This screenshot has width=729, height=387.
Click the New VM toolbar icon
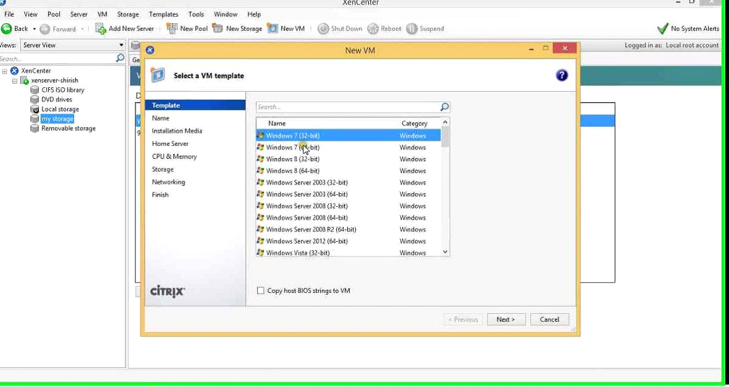[272, 28]
